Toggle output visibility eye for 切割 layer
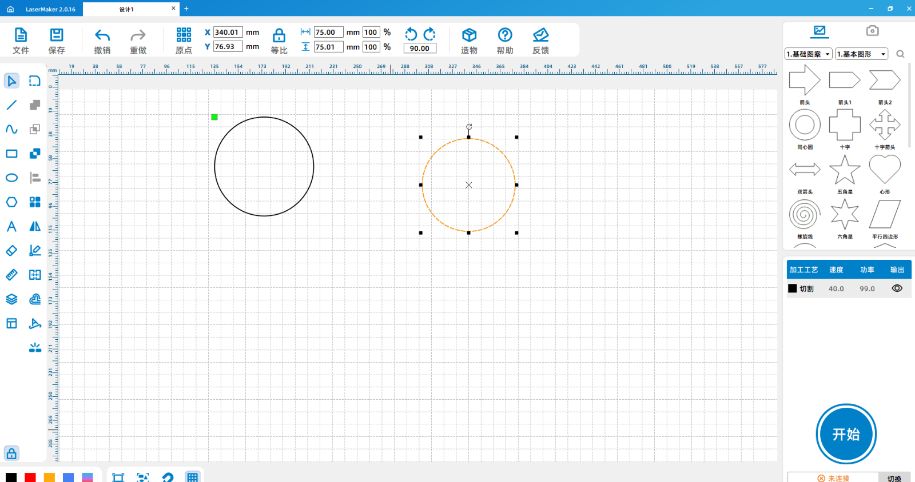Viewport: 915px width, 482px height. [x=897, y=288]
